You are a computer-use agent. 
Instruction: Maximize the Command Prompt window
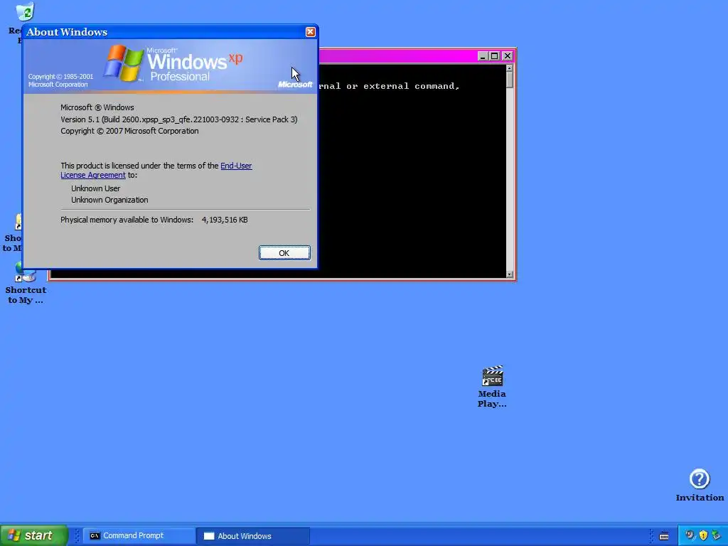(x=495, y=56)
